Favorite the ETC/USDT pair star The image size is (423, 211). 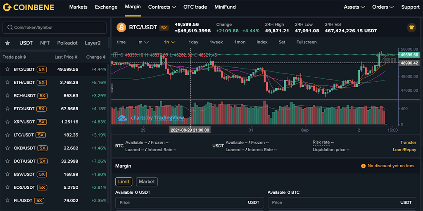click(x=7, y=109)
